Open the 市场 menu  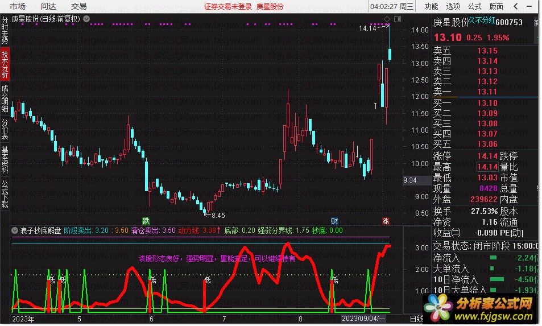tap(17, 6)
